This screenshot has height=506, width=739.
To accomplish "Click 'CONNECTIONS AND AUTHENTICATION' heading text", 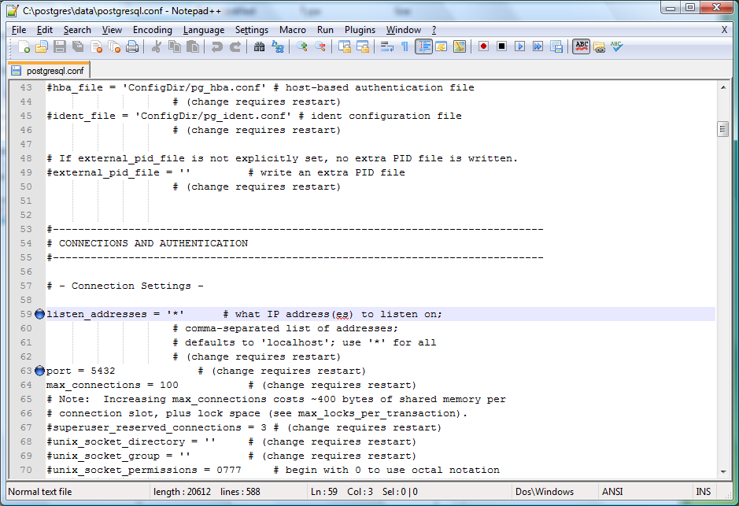I will (153, 243).
